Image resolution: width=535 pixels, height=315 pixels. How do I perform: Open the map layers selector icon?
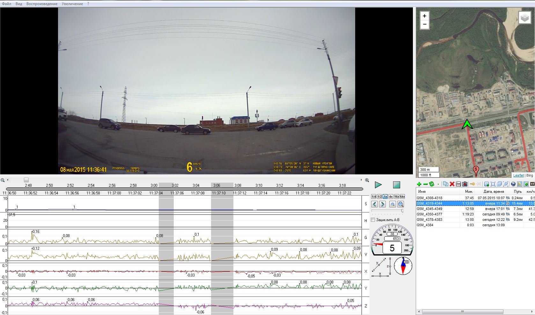524,18
